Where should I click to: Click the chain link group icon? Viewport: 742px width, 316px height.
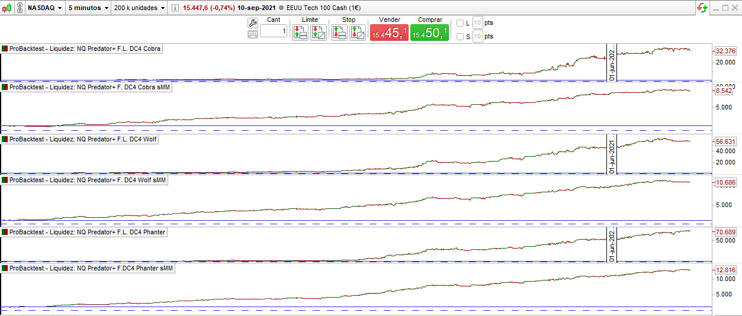tap(19, 8)
